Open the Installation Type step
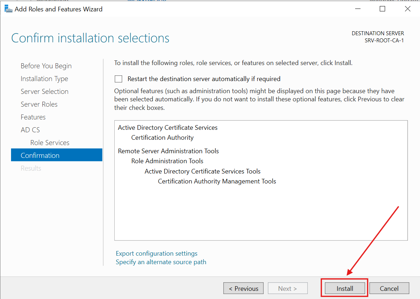The height and width of the screenshot is (299, 420). click(x=44, y=79)
